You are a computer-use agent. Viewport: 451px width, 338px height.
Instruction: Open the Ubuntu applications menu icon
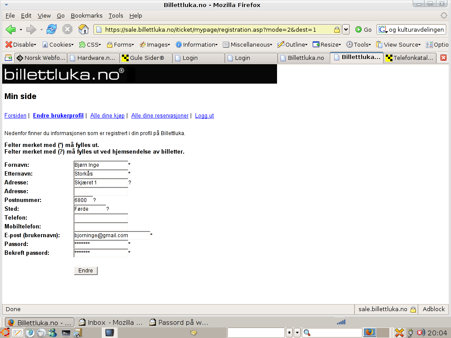pos(5,333)
